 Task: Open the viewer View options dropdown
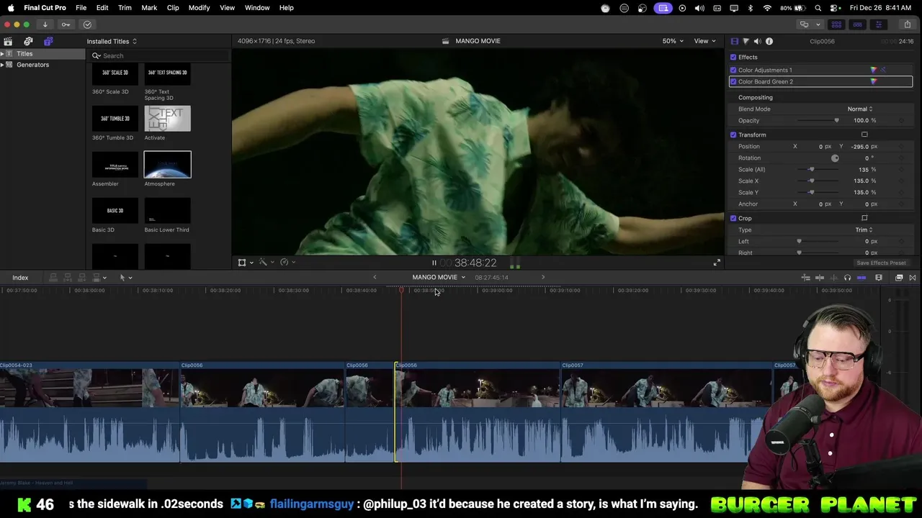[704, 41]
